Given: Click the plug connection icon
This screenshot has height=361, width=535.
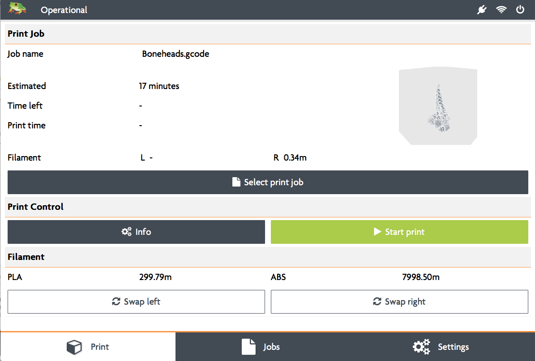Looking at the screenshot, I should 482,9.
